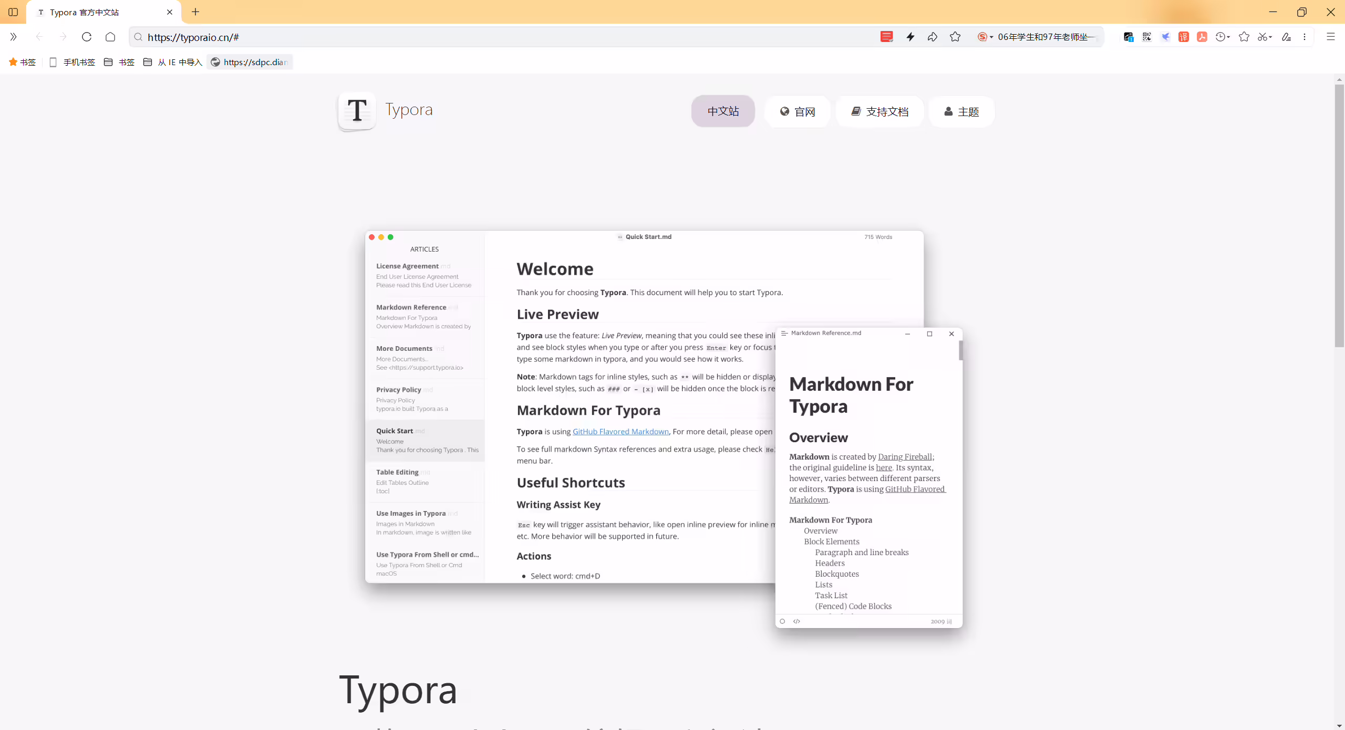Expand the double-chevron on the left of the toolbar
This screenshot has height=730, width=1345.
point(13,37)
